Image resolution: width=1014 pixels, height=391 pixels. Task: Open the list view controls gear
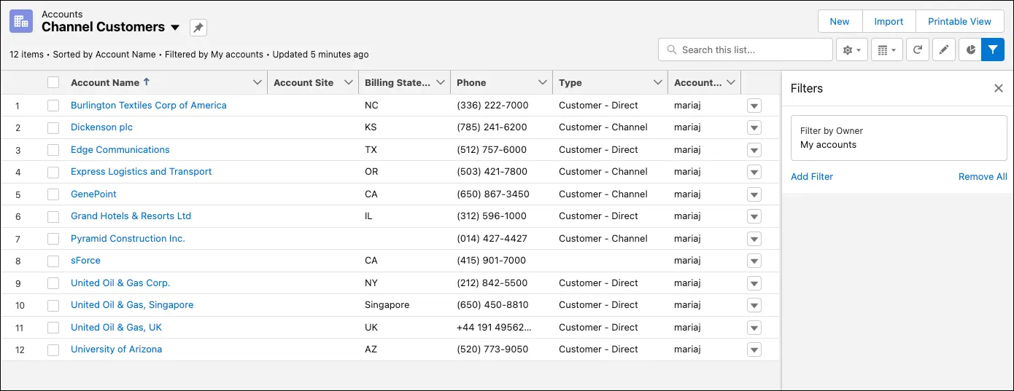click(852, 50)
